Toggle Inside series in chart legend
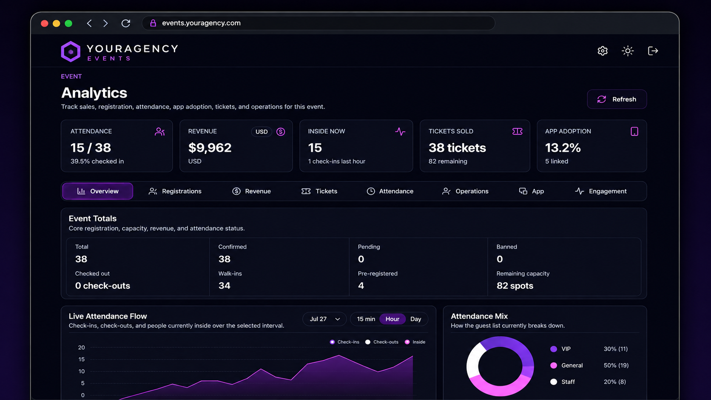711x400 pixels. pos(415,342)
